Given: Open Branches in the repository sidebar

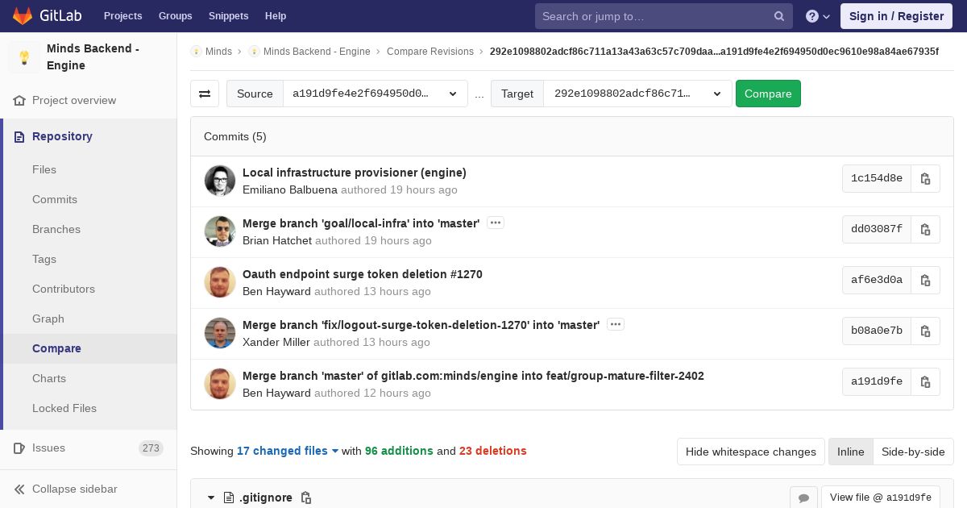Looking at the screenshot, I should click(56, 229).
